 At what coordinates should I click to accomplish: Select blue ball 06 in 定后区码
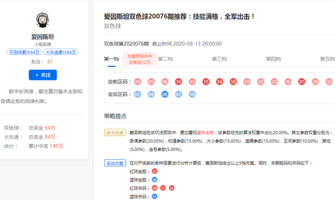point(165,94)
